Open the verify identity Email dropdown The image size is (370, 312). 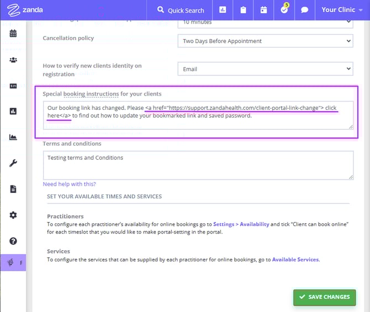(x=265, y=69)
